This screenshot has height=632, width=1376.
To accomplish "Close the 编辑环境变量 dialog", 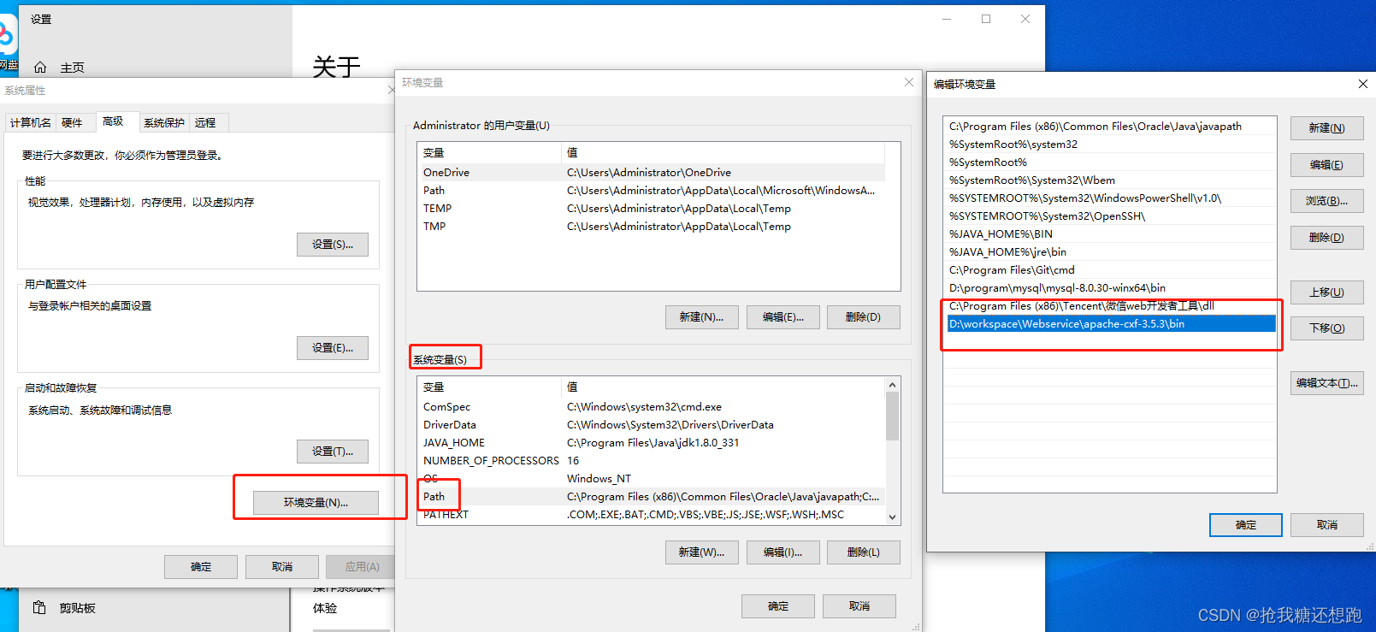I will [x=1362, y=84].
